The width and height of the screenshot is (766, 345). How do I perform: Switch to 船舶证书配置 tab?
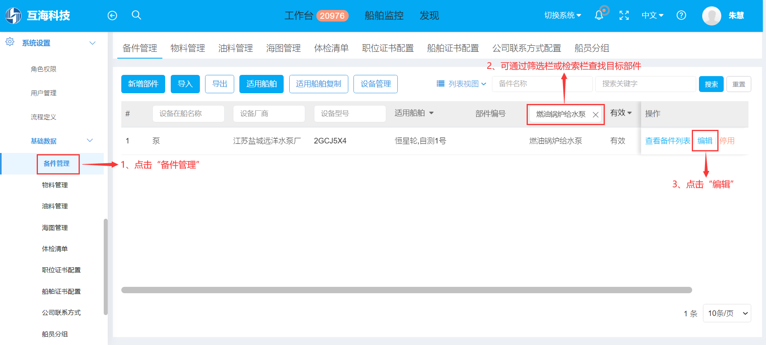pos(453,48)
